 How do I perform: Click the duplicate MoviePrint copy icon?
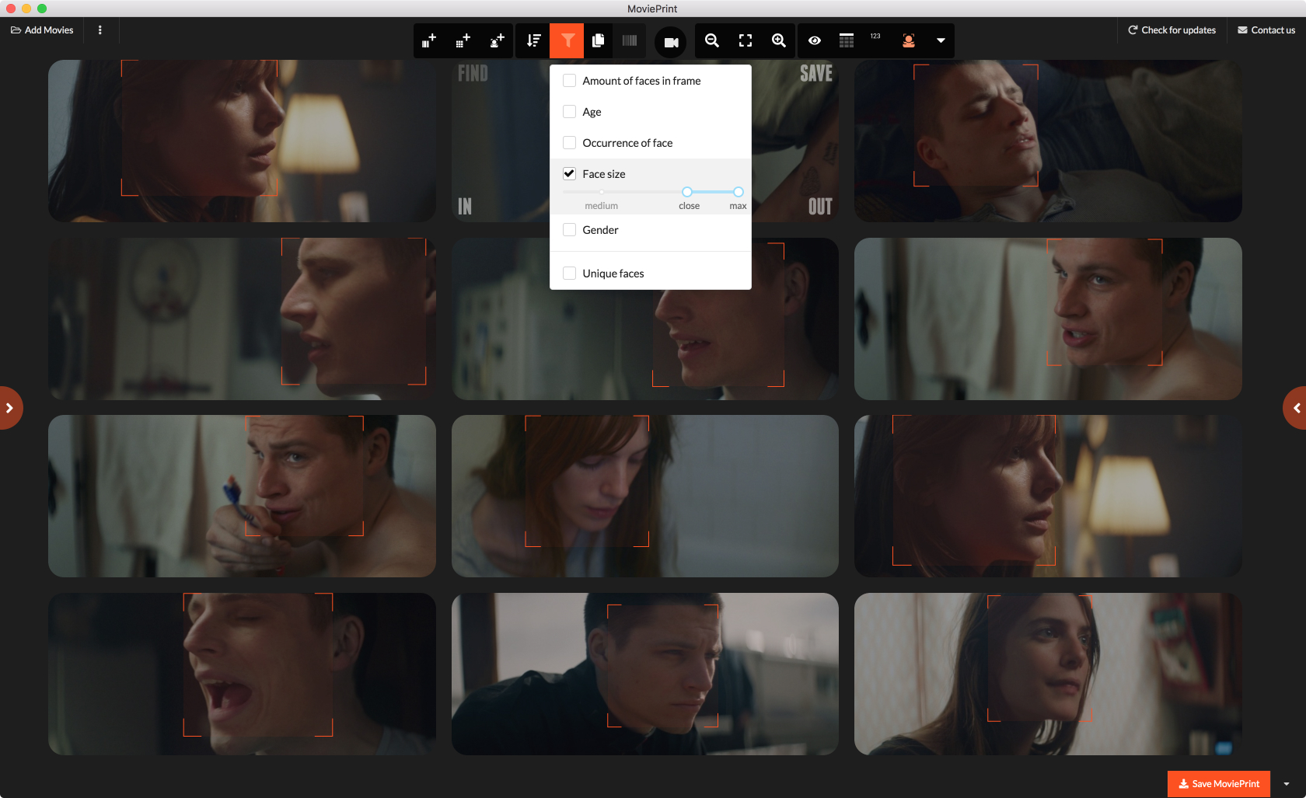click(599, 40)
